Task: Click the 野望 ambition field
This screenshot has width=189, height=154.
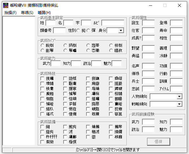Action: 148,48
